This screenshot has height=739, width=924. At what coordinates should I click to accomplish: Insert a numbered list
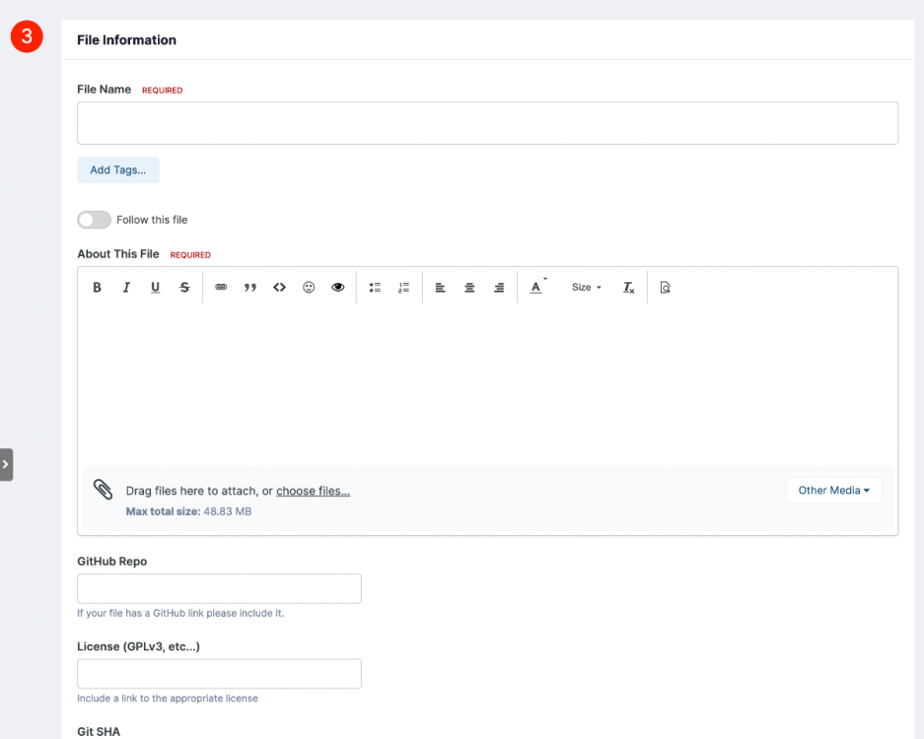click(x=403, y=288)
